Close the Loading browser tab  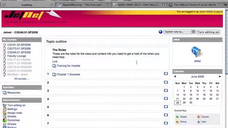point(52,5)
